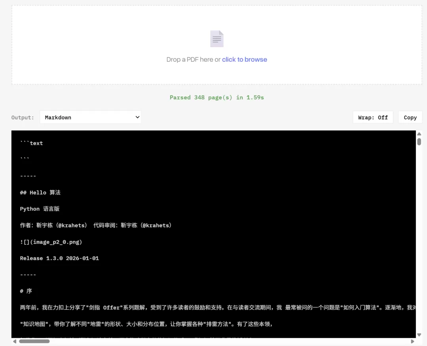
Task: Click the '```text' code fence line
Action: (x=31, y=143)
